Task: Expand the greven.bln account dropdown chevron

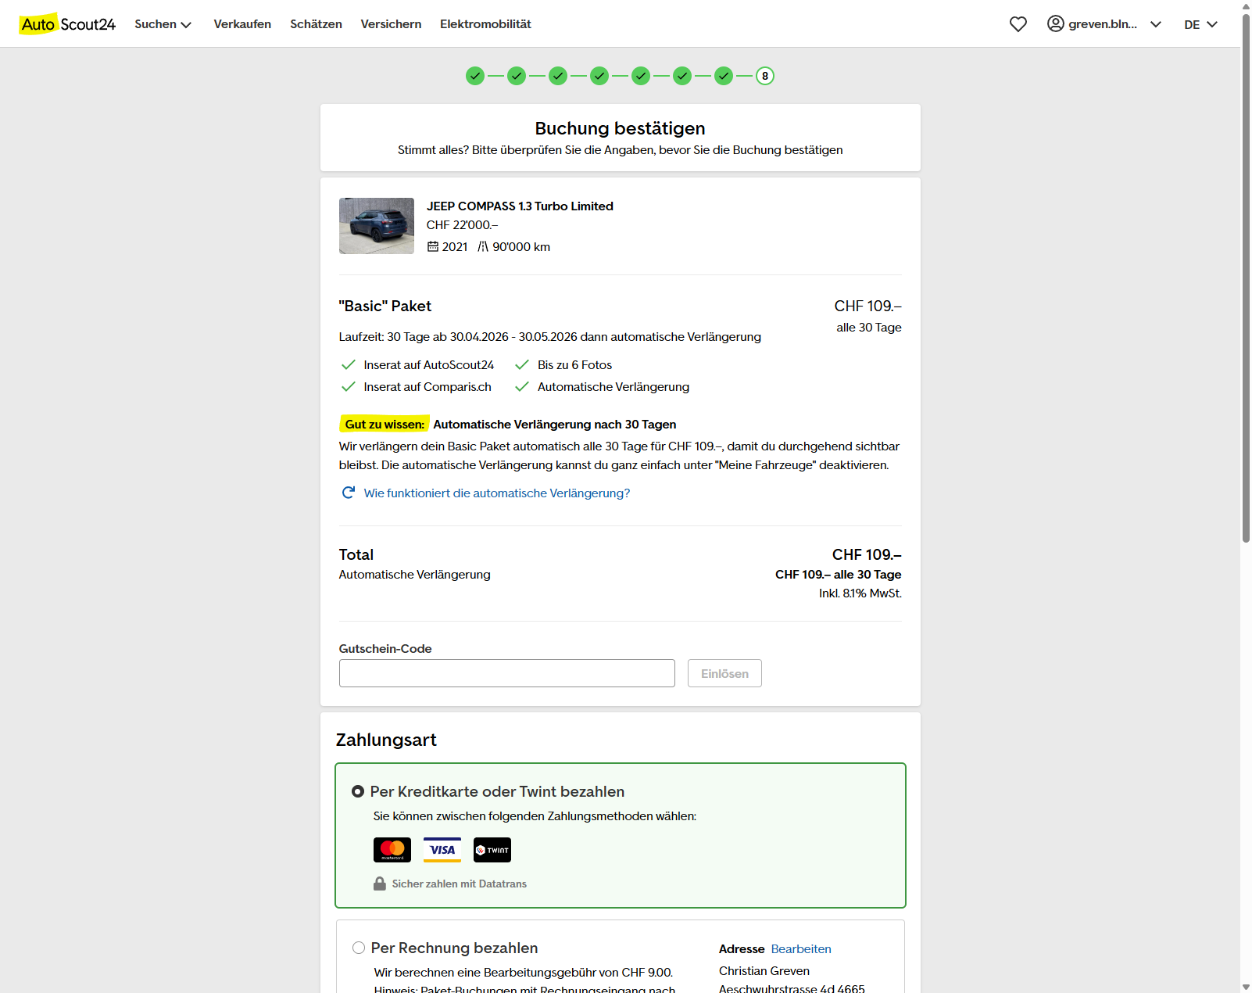Action: [x=1156, y=24]
